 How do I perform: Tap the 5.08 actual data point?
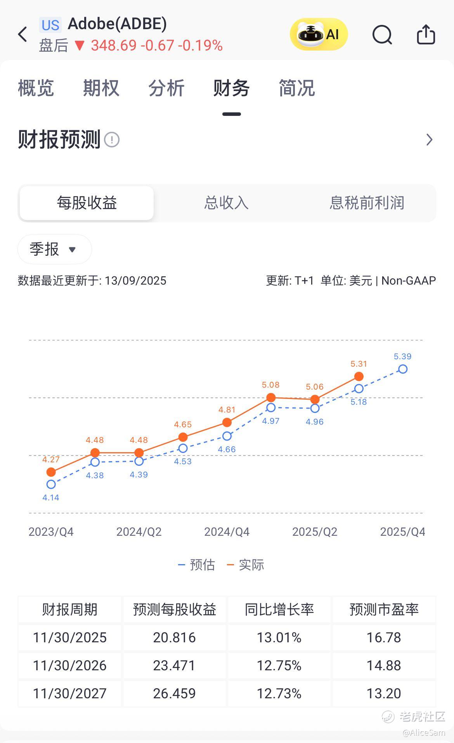pos(271,397)
